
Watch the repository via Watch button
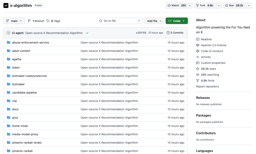pyautogui.click(x=177, y=5)
